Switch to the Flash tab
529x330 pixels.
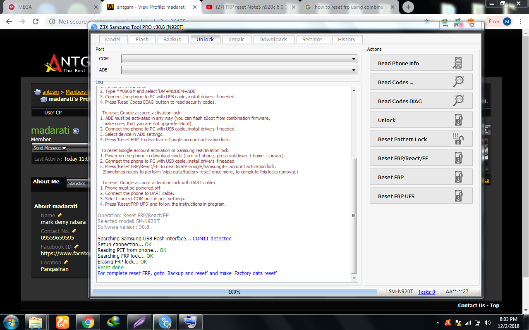[x=142, y=39]
